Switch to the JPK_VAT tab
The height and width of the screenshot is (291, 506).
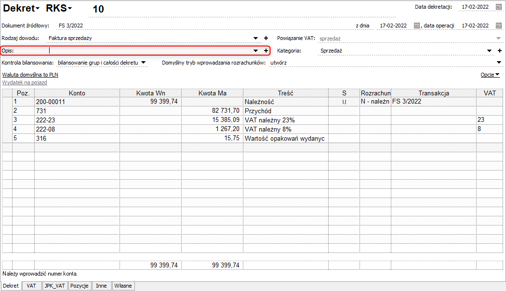55,286
